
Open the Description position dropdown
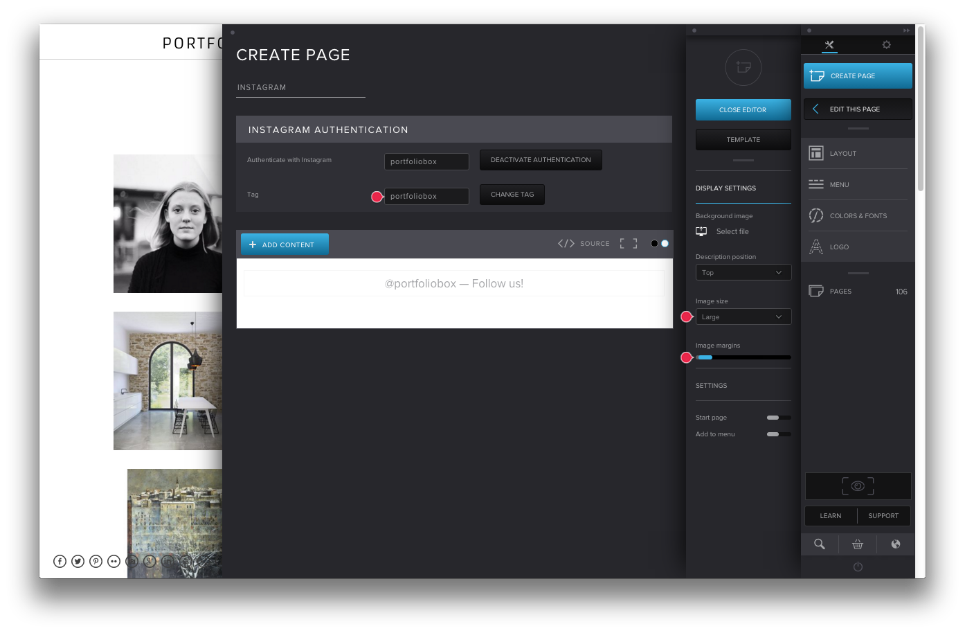[743, 272]
